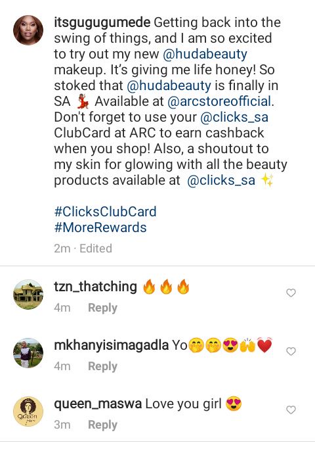Open the #MoreRewards hashtag
The image size is (315, 451).
coord(100,227)
